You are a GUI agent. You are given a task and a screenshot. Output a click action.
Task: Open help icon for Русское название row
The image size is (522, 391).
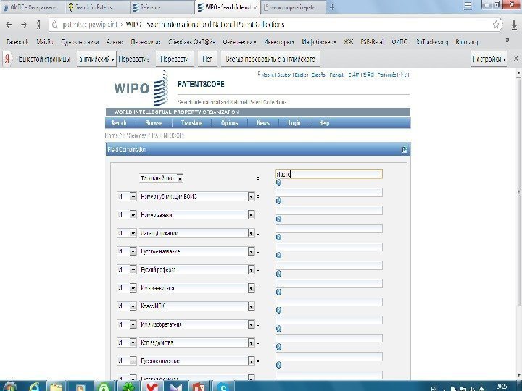point(278,256)
